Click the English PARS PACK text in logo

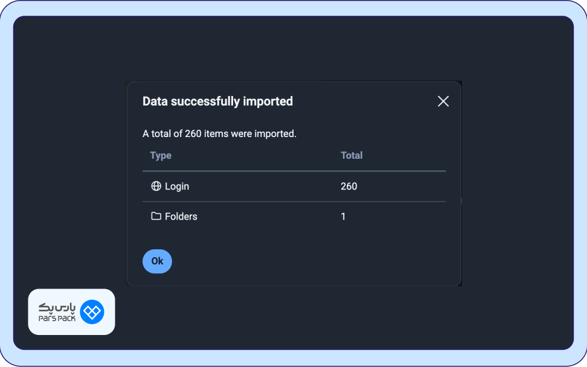point(57,319)
